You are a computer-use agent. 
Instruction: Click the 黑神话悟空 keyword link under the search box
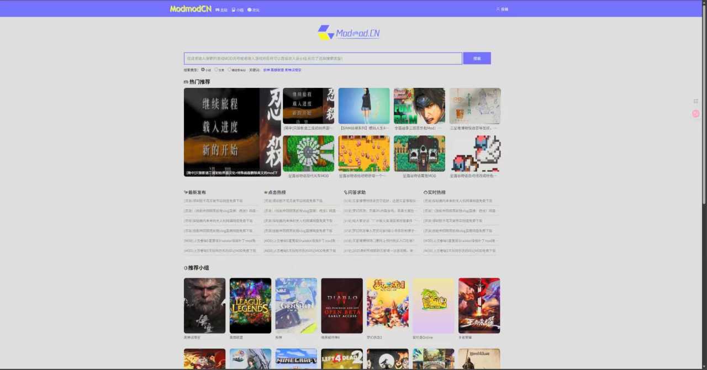click(293, 70)
